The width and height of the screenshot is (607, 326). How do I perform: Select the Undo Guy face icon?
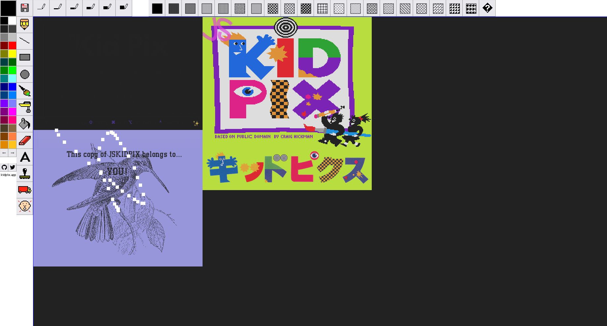pyautogui.click(x=25, y=206)
